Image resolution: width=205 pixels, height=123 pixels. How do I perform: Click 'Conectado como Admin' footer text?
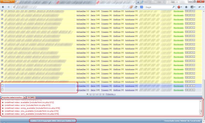[182, 121]
